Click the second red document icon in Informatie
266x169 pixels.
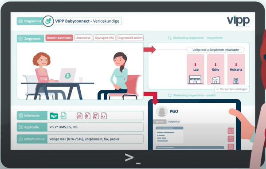pyautogui.click(x=87, y=116)
